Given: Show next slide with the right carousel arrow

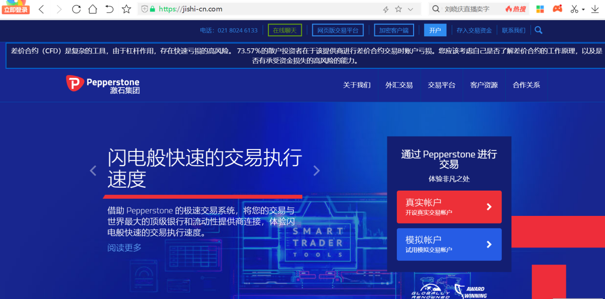Looking at the screenshot, I should point(316,171).
